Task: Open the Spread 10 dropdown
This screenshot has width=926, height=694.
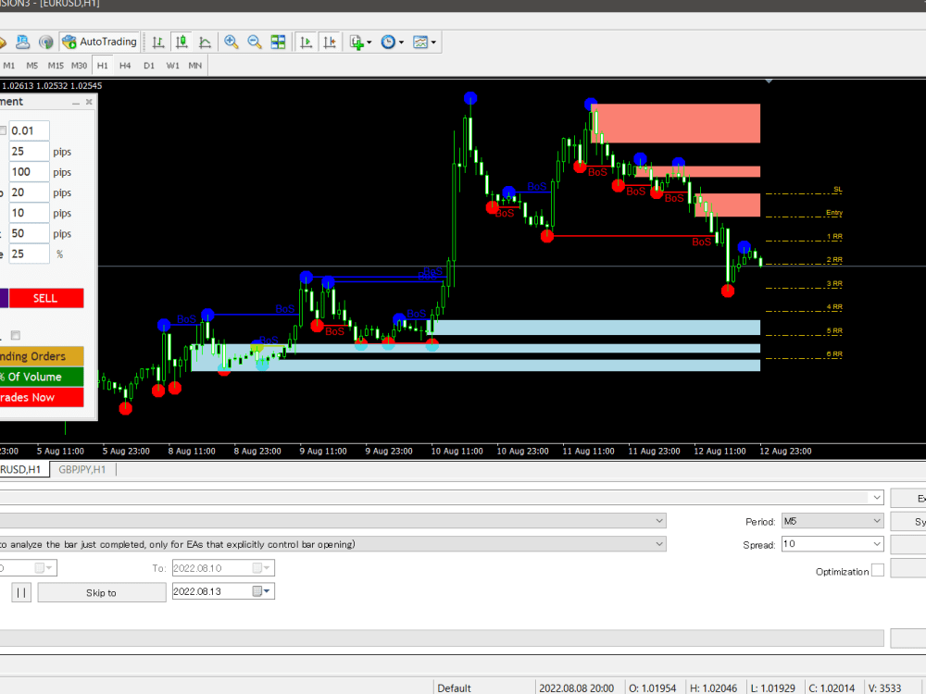Action: click(832, 543)
